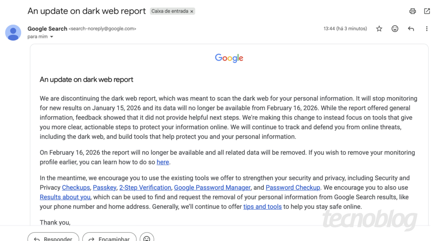Open recipient dropdown arrow below sender name
Image resolution: width=437 pixels, height=241 pixels.
coord(51,36)
